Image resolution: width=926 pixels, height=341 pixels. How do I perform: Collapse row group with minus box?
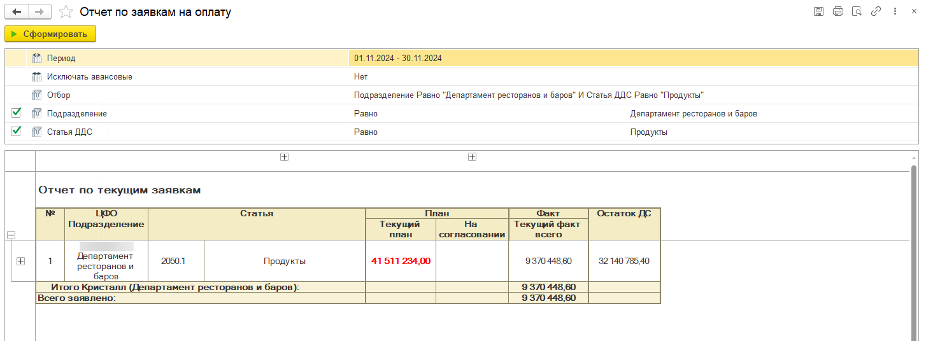coord(11,235)
